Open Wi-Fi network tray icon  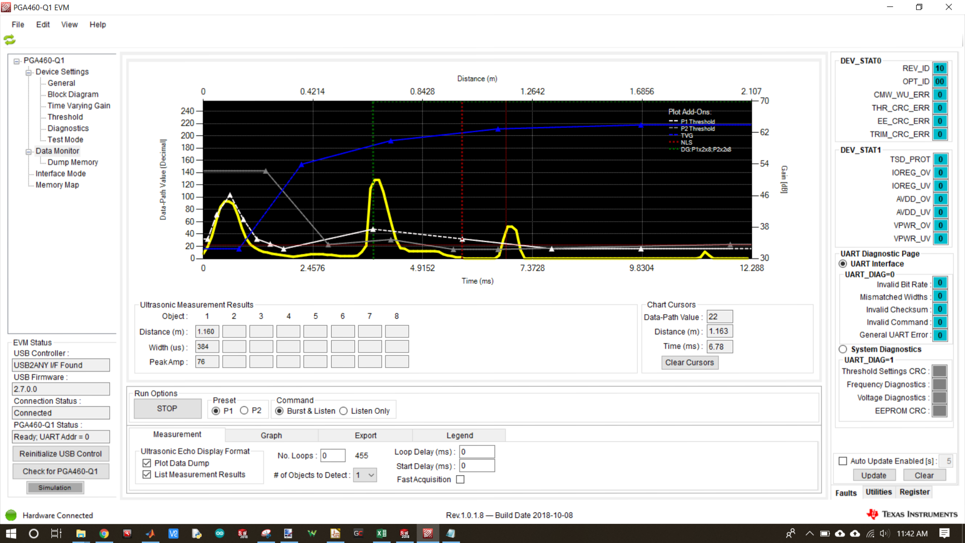871,533
